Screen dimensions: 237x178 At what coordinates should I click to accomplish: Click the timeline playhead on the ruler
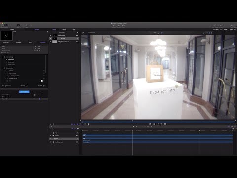(132, 131)
